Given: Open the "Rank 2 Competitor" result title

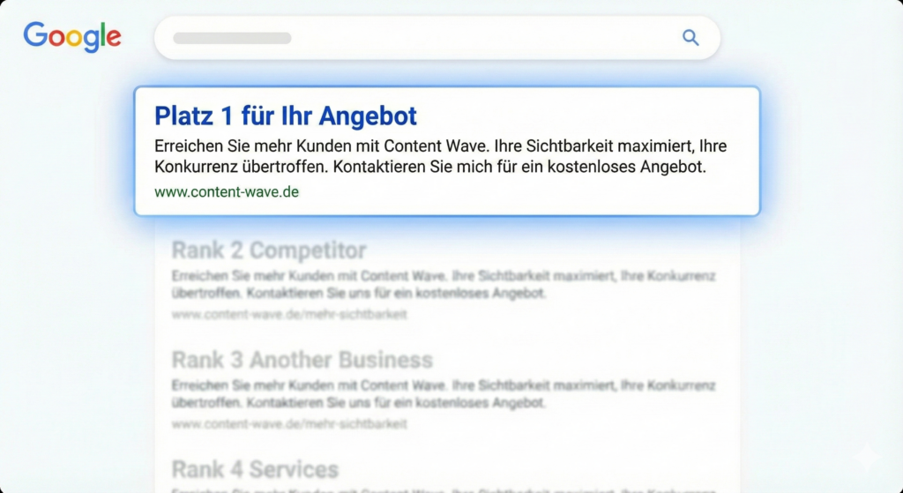Looking at the screenshot, I should pos(268,250).
